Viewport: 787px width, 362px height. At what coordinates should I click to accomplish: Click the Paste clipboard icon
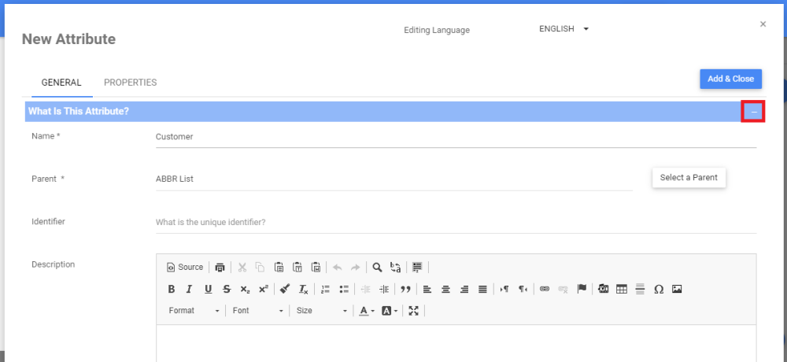pos(279,267)
